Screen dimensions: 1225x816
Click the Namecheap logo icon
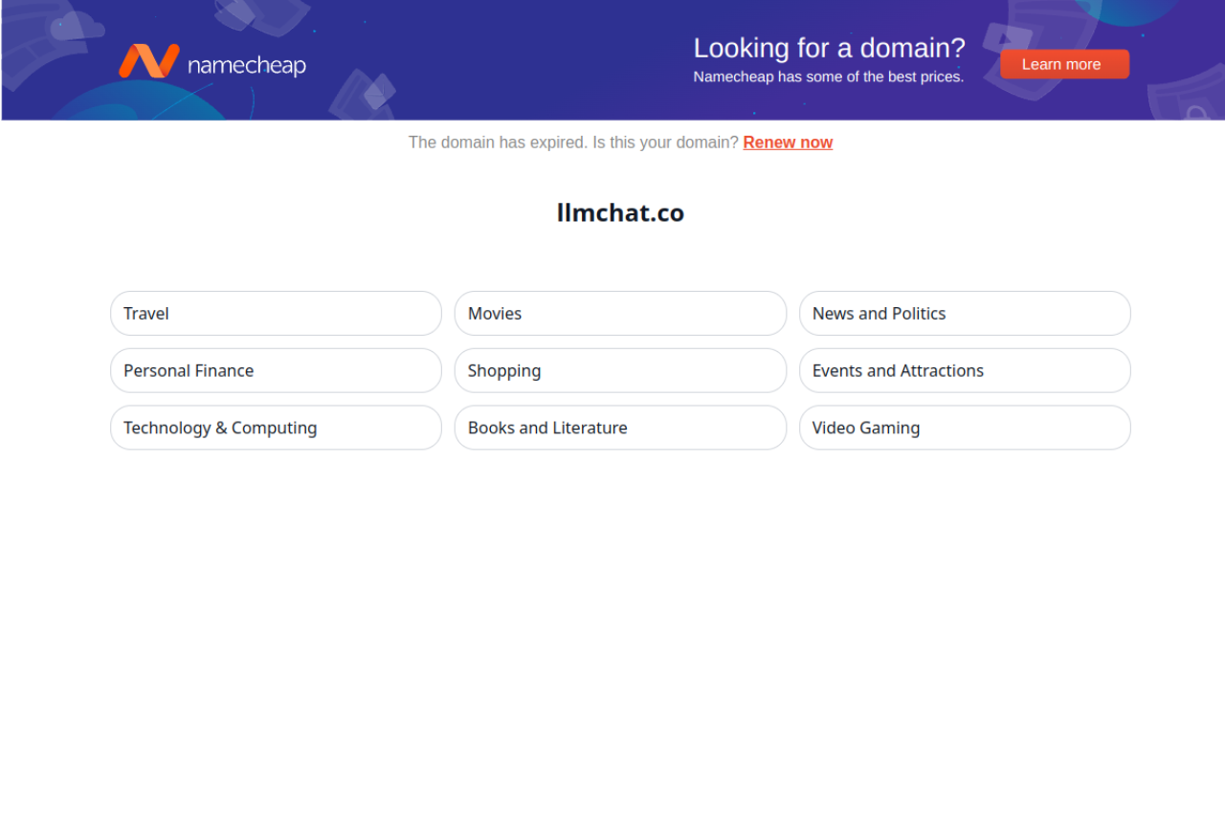(148, 61)
